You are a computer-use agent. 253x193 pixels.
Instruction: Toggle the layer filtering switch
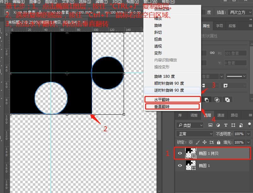click(249, 125)
